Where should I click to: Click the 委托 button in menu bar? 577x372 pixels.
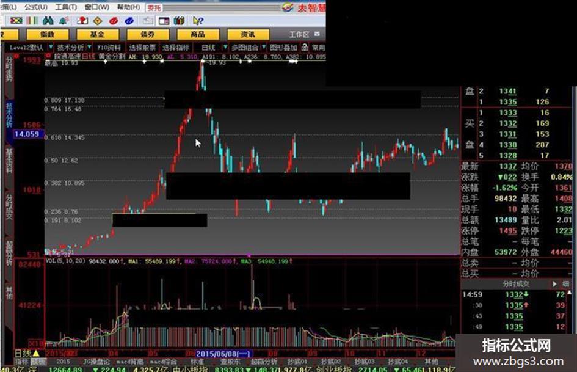pyautogui.click(x=154, y=7)
